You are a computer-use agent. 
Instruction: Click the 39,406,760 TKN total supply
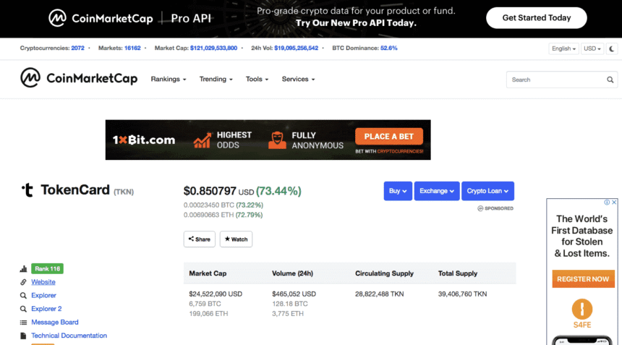click(x=463, y=294)
